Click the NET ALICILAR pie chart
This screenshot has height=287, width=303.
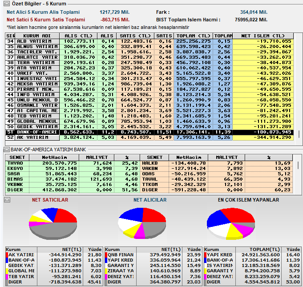142,223
